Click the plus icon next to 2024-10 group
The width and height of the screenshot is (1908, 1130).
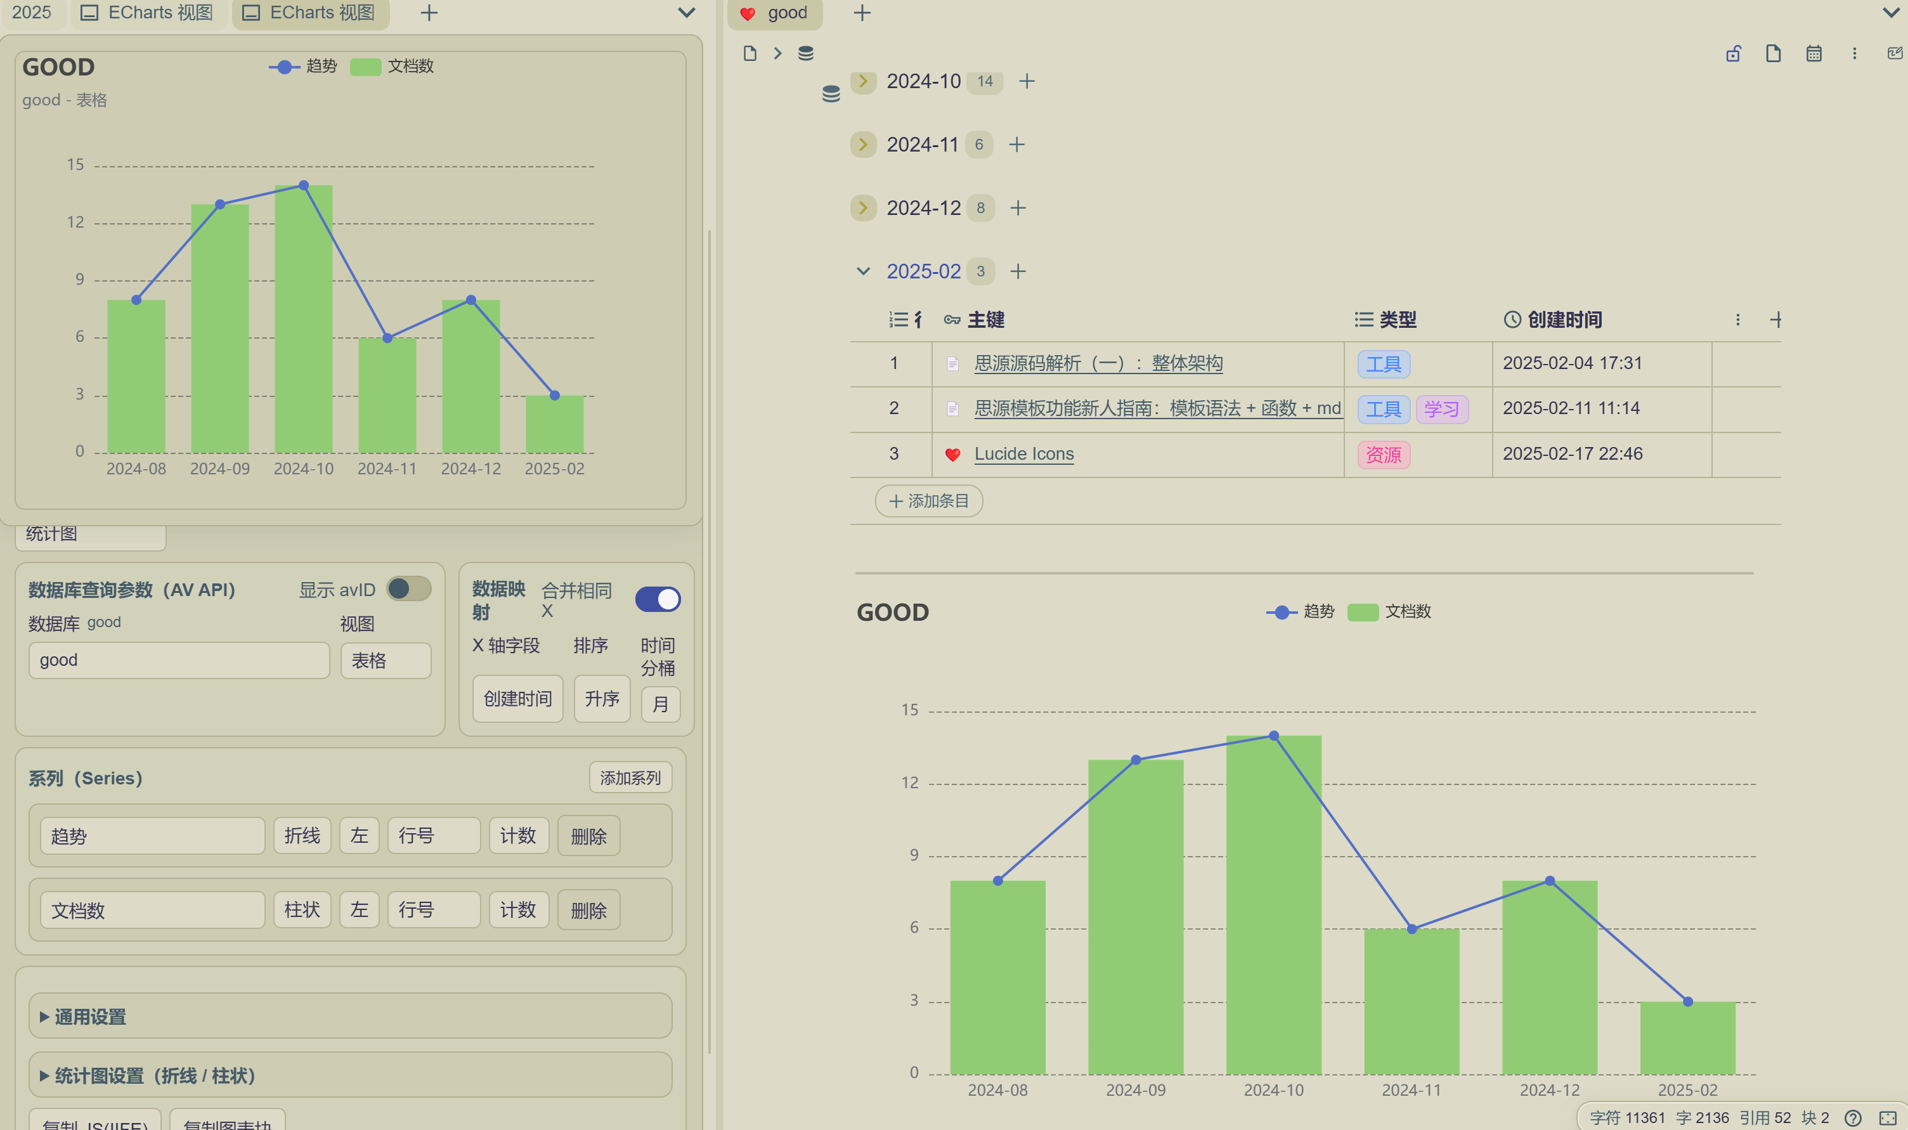click(x=1027, y=81)
